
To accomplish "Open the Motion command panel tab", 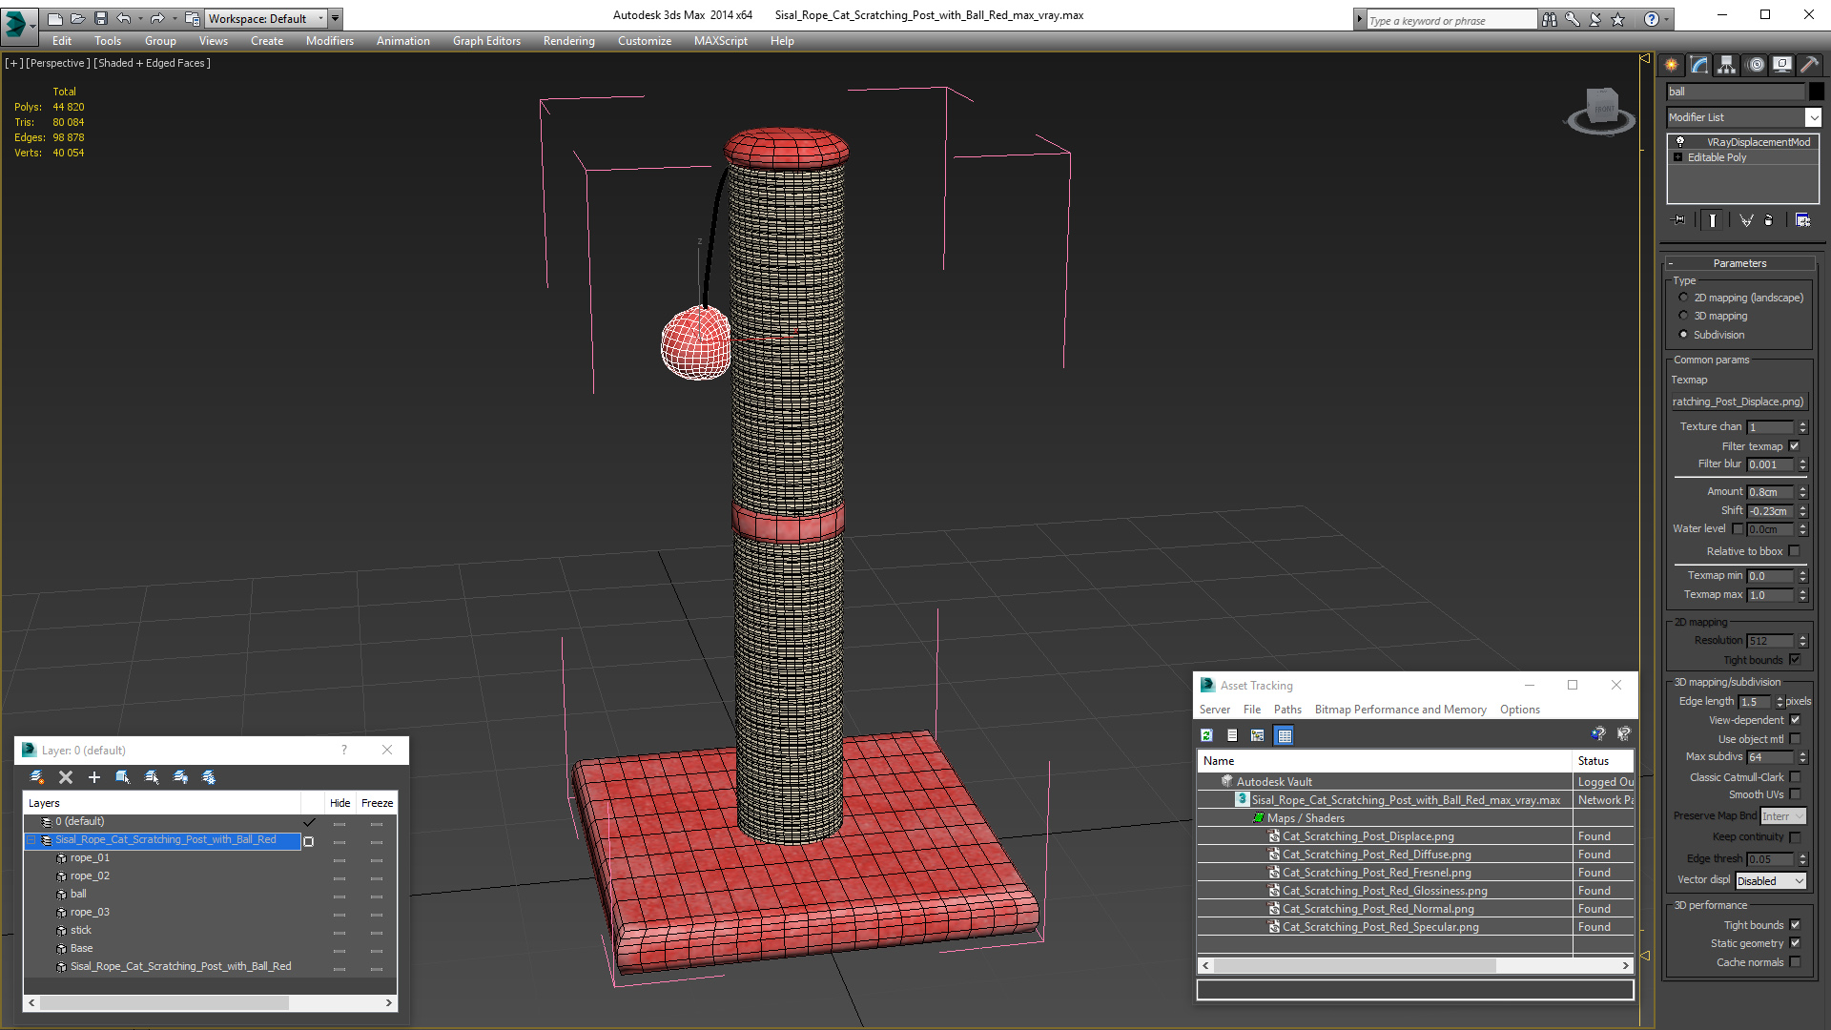I will tap(1755, 65).
